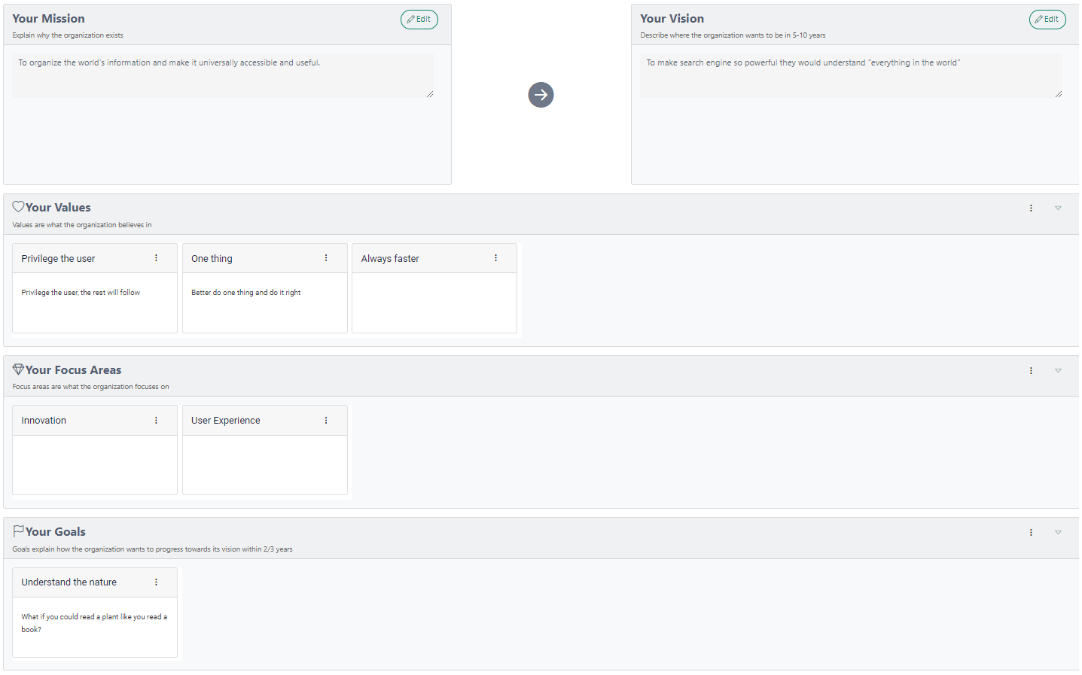Image resolution: width=1082 pixels, height=675 pixels.
Task: Open options menu for Understand the nature card
Action: coord(156,582)
